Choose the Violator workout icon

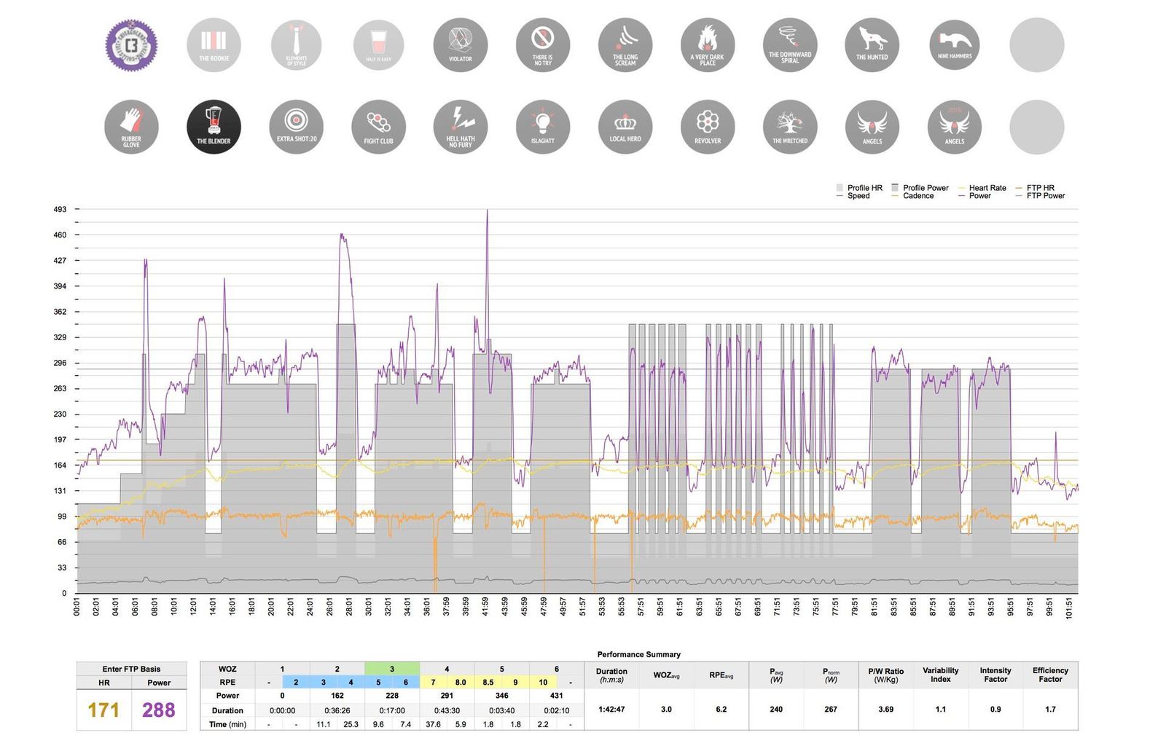(460, 45)
